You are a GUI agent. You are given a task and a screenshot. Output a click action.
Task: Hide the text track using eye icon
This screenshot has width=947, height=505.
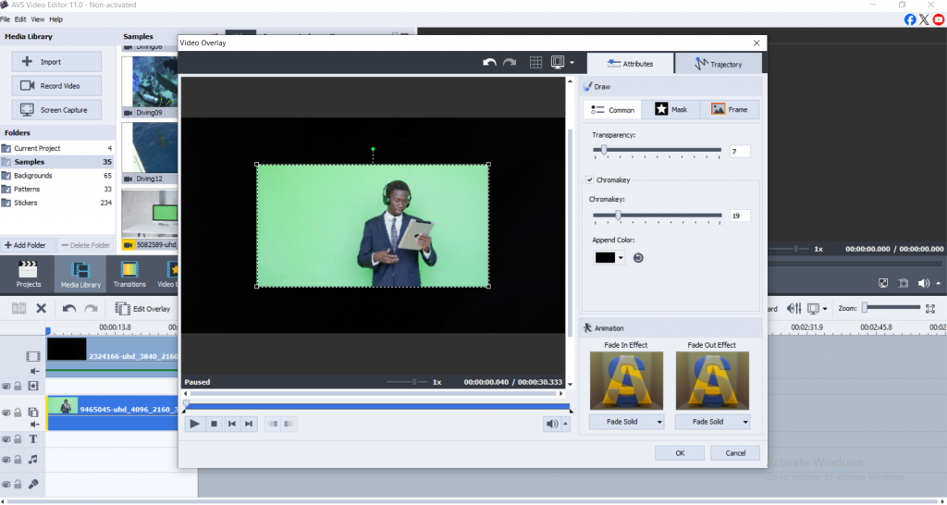(x=6, y=439)
